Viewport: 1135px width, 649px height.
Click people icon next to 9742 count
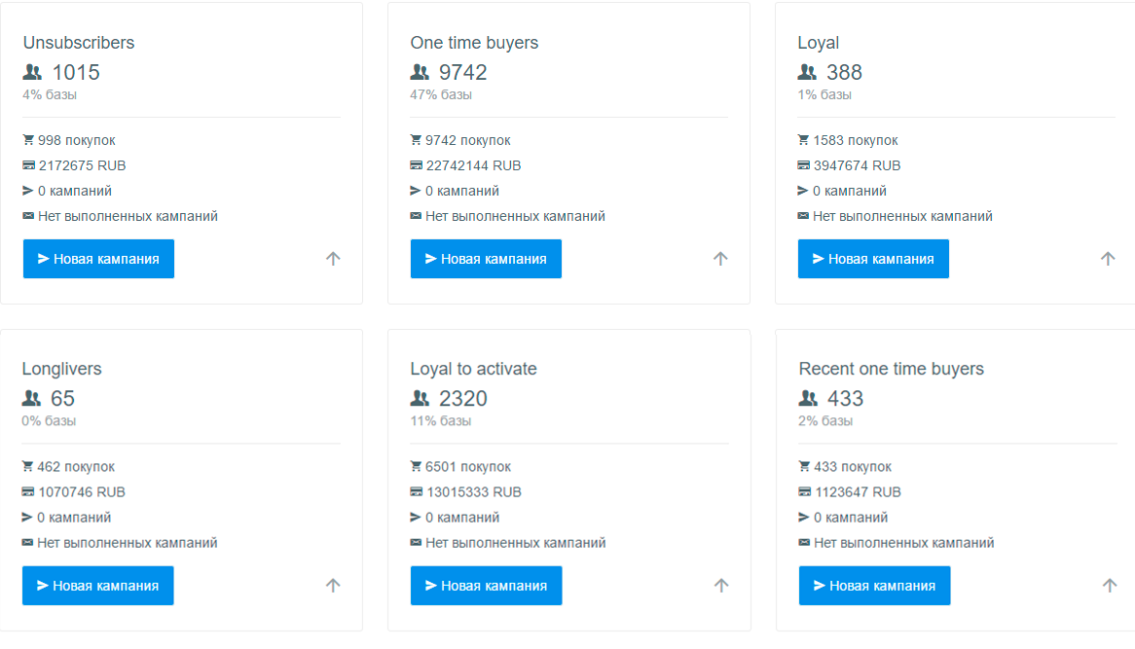coord(420,72)
